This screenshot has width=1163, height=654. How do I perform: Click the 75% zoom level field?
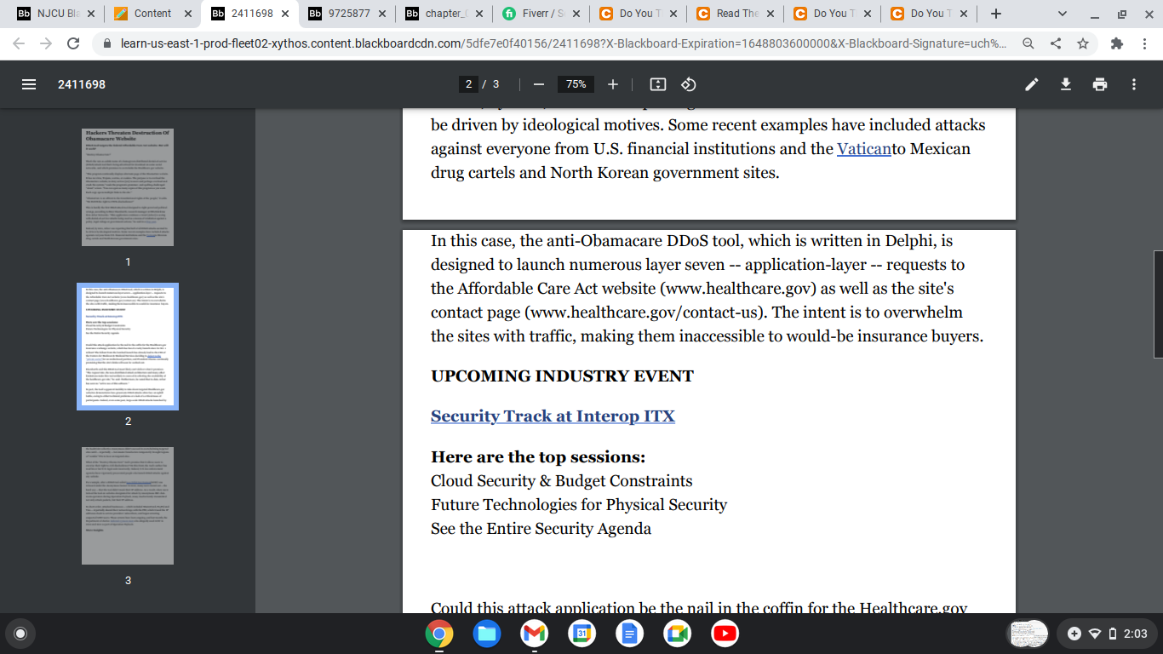[576, 84]
